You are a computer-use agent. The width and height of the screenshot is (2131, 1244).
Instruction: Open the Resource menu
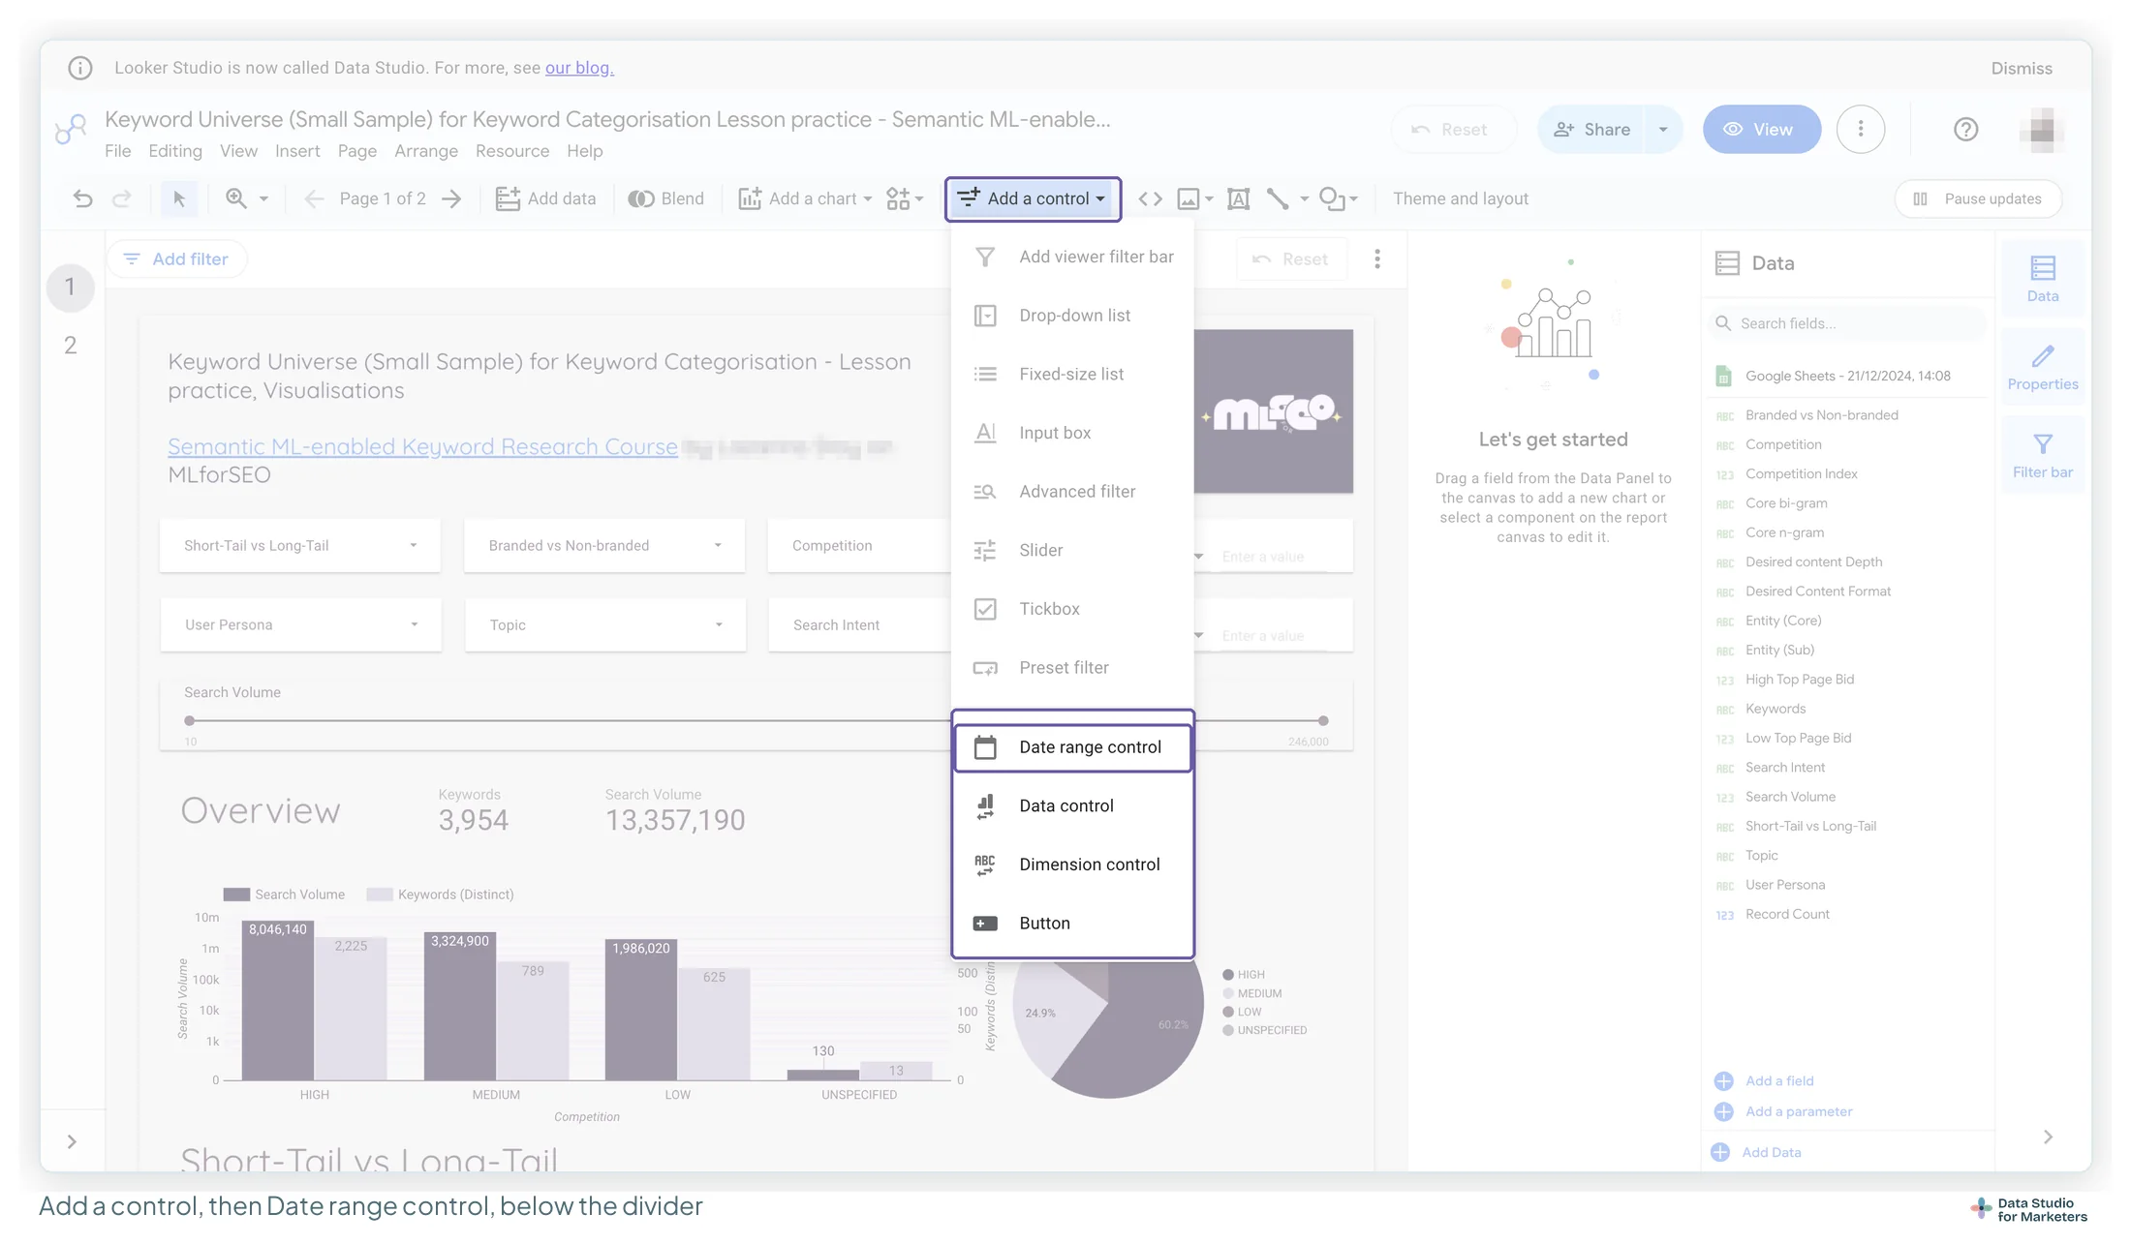coord(512,151)
